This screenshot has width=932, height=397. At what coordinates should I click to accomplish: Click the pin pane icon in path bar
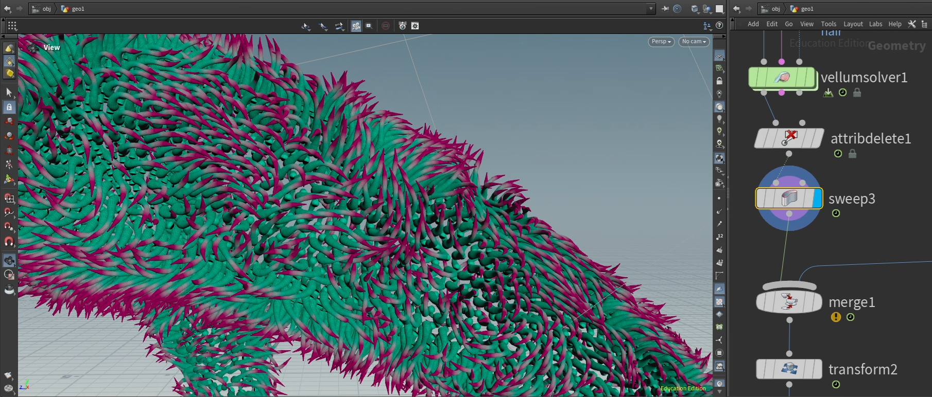665,9
